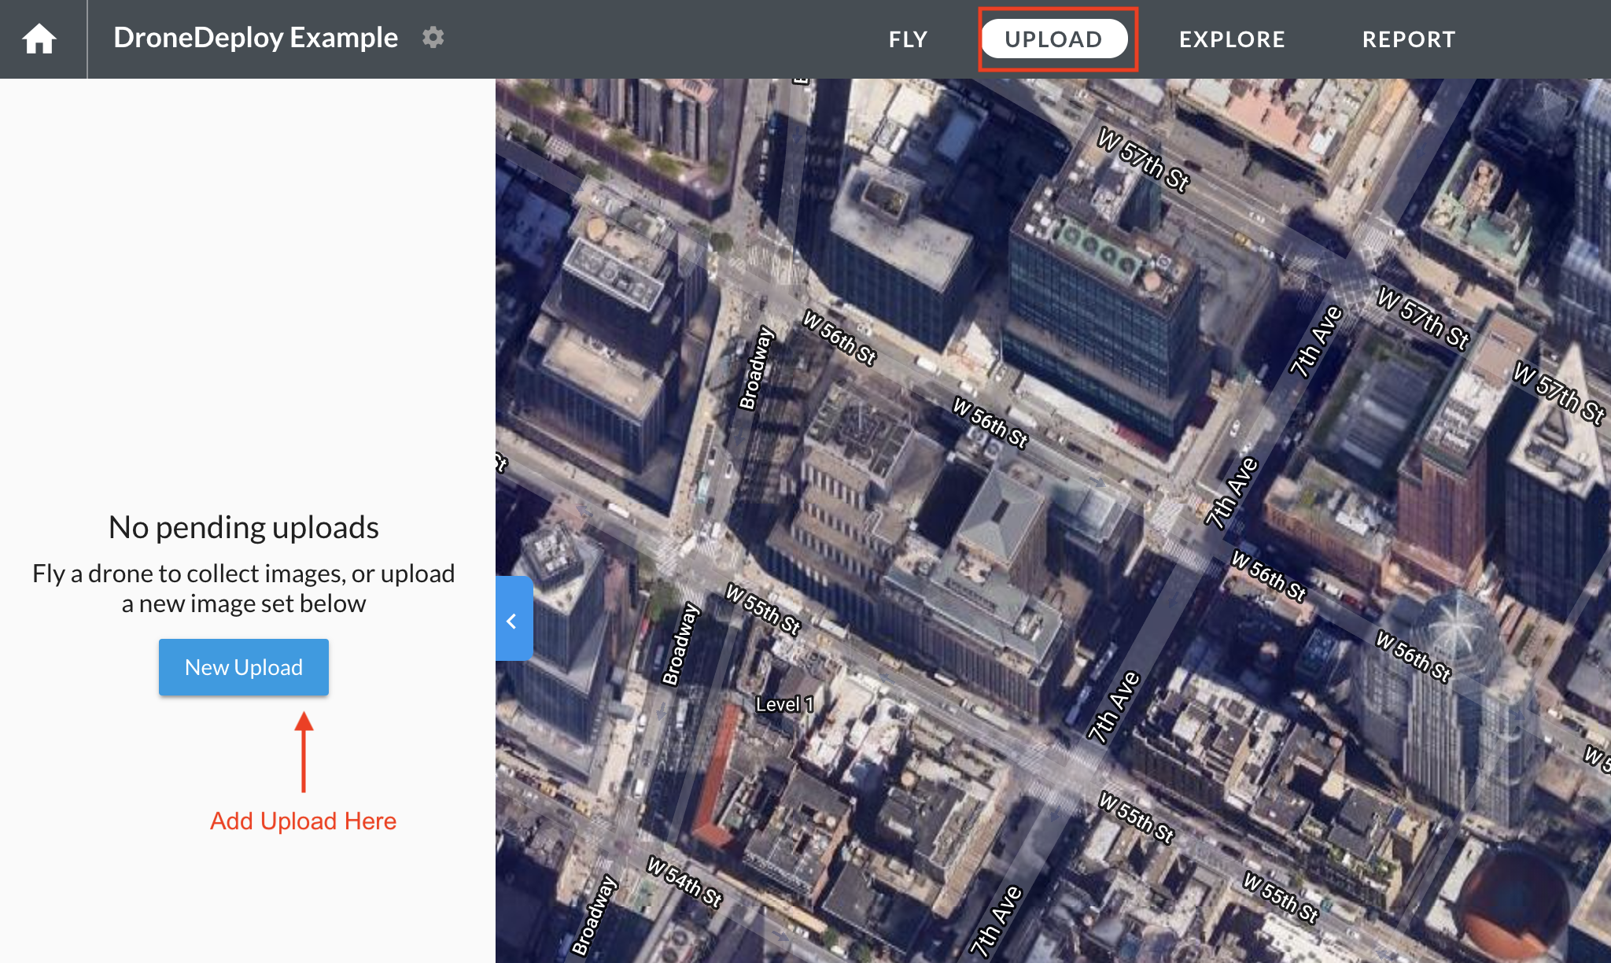Click the red Add Upload Here text
This screenshot has height=963, width=1611.
click(x=303, y=821)
